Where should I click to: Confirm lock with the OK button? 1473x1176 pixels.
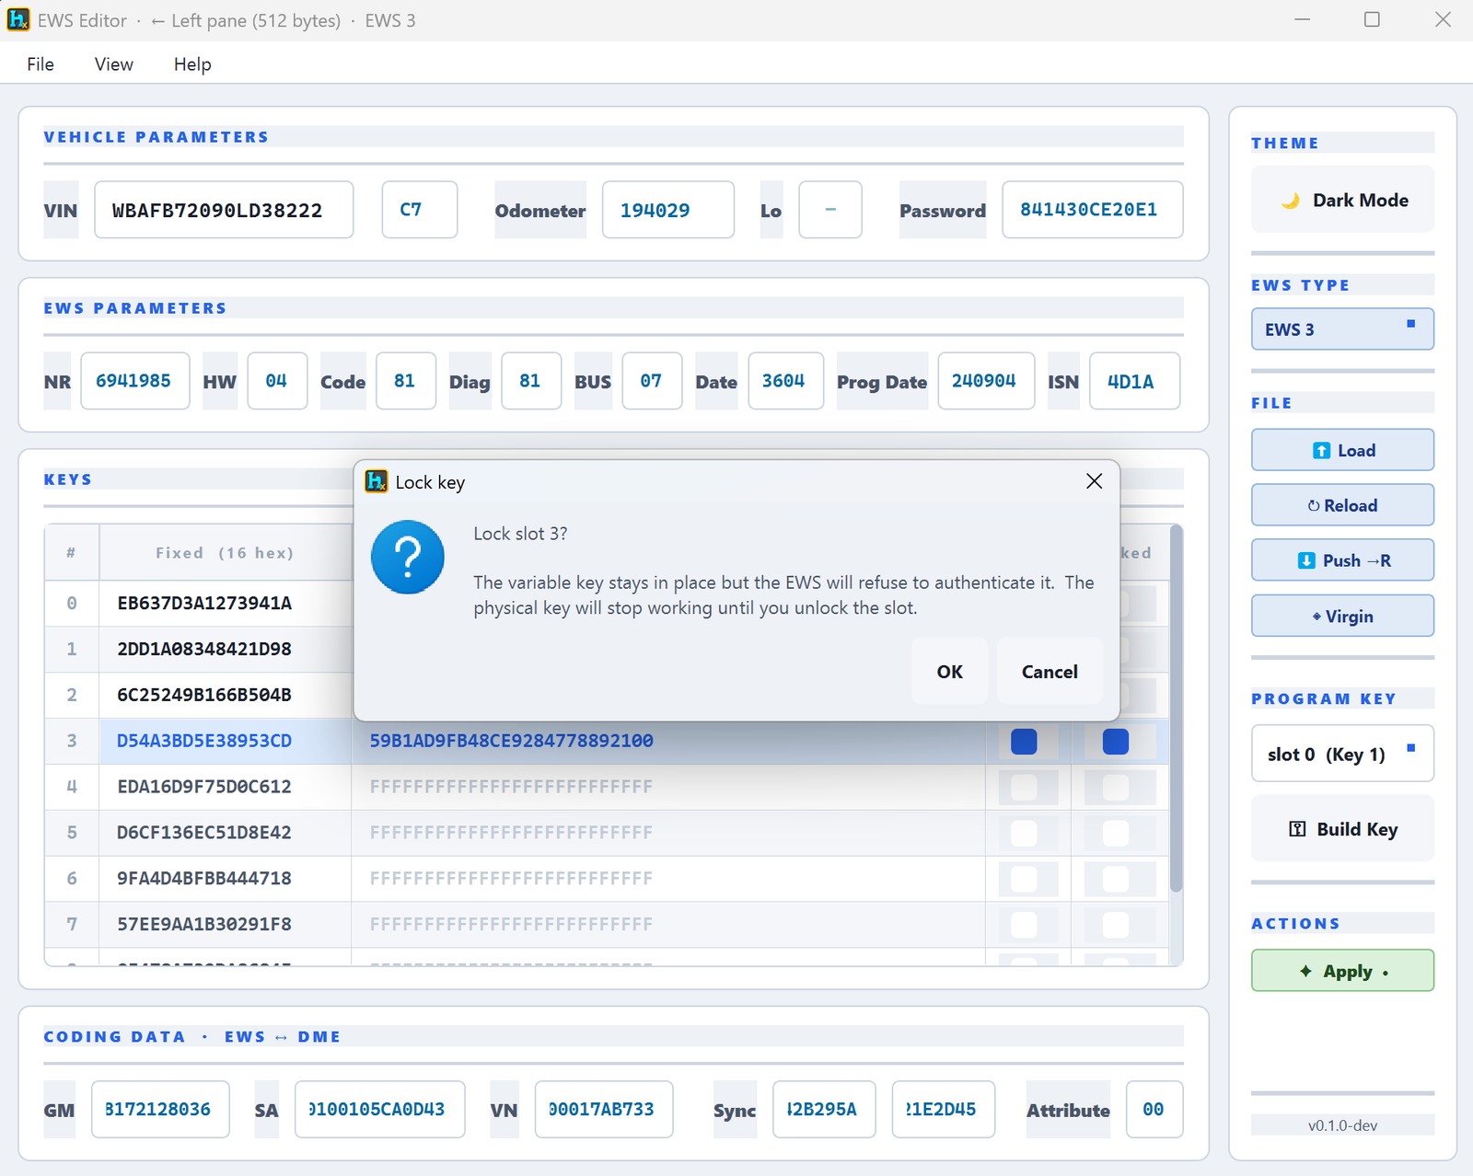pos(950,672)
